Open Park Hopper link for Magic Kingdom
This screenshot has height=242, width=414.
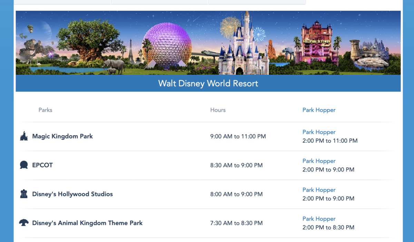click(319, 132)
